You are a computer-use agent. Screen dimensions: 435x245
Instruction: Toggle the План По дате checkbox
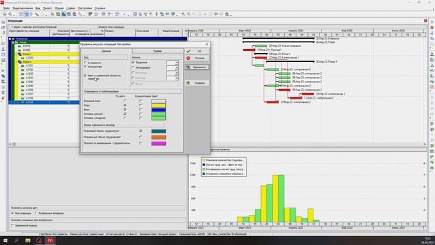tap(125, 105)
